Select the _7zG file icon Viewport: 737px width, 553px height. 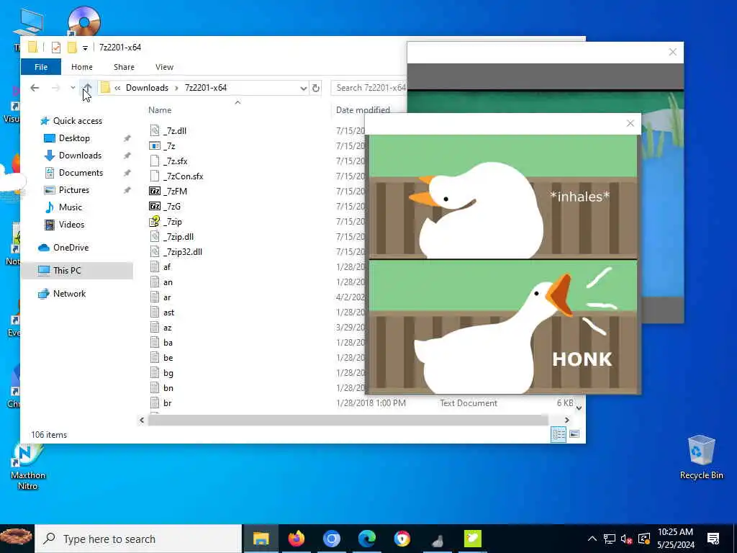point(155,207)
